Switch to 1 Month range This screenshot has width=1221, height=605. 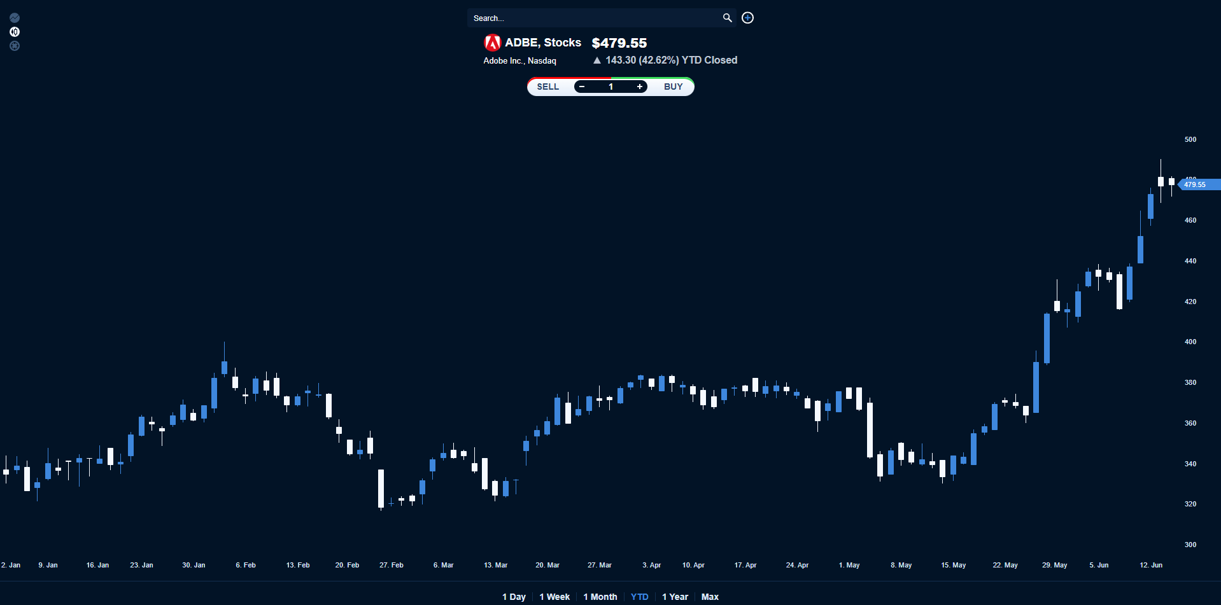(600, 597)
